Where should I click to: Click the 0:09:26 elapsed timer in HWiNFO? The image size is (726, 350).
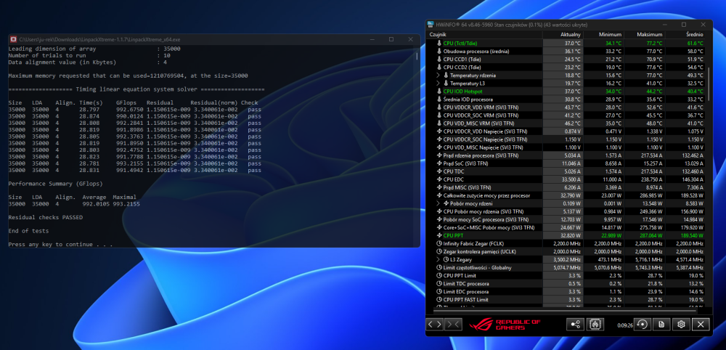point(624,325)
